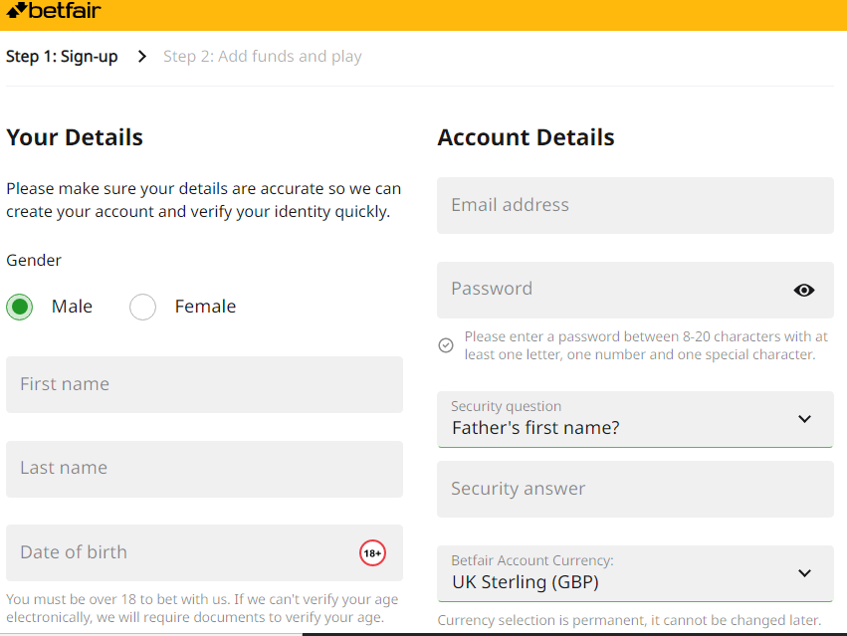Focus the Security answer field
This screenshot has width=847, height=636.
(635, 489)
